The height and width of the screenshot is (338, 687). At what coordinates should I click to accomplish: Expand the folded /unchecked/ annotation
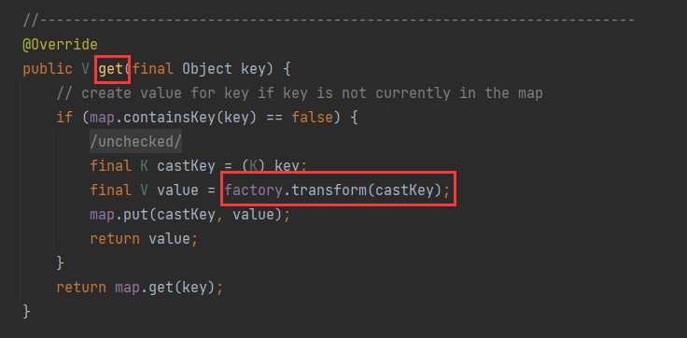(136, 142)
